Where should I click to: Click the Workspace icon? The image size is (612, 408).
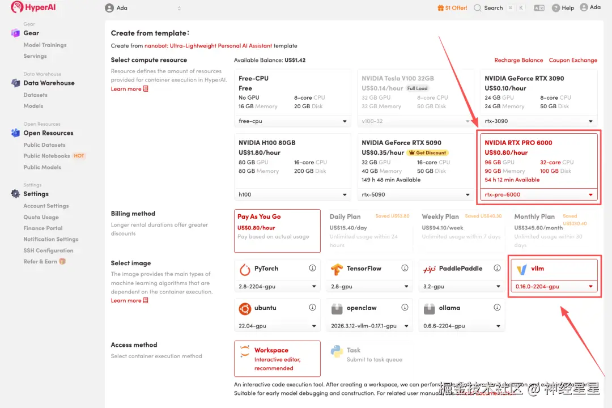pyautogui.click(x=245, y=351)
